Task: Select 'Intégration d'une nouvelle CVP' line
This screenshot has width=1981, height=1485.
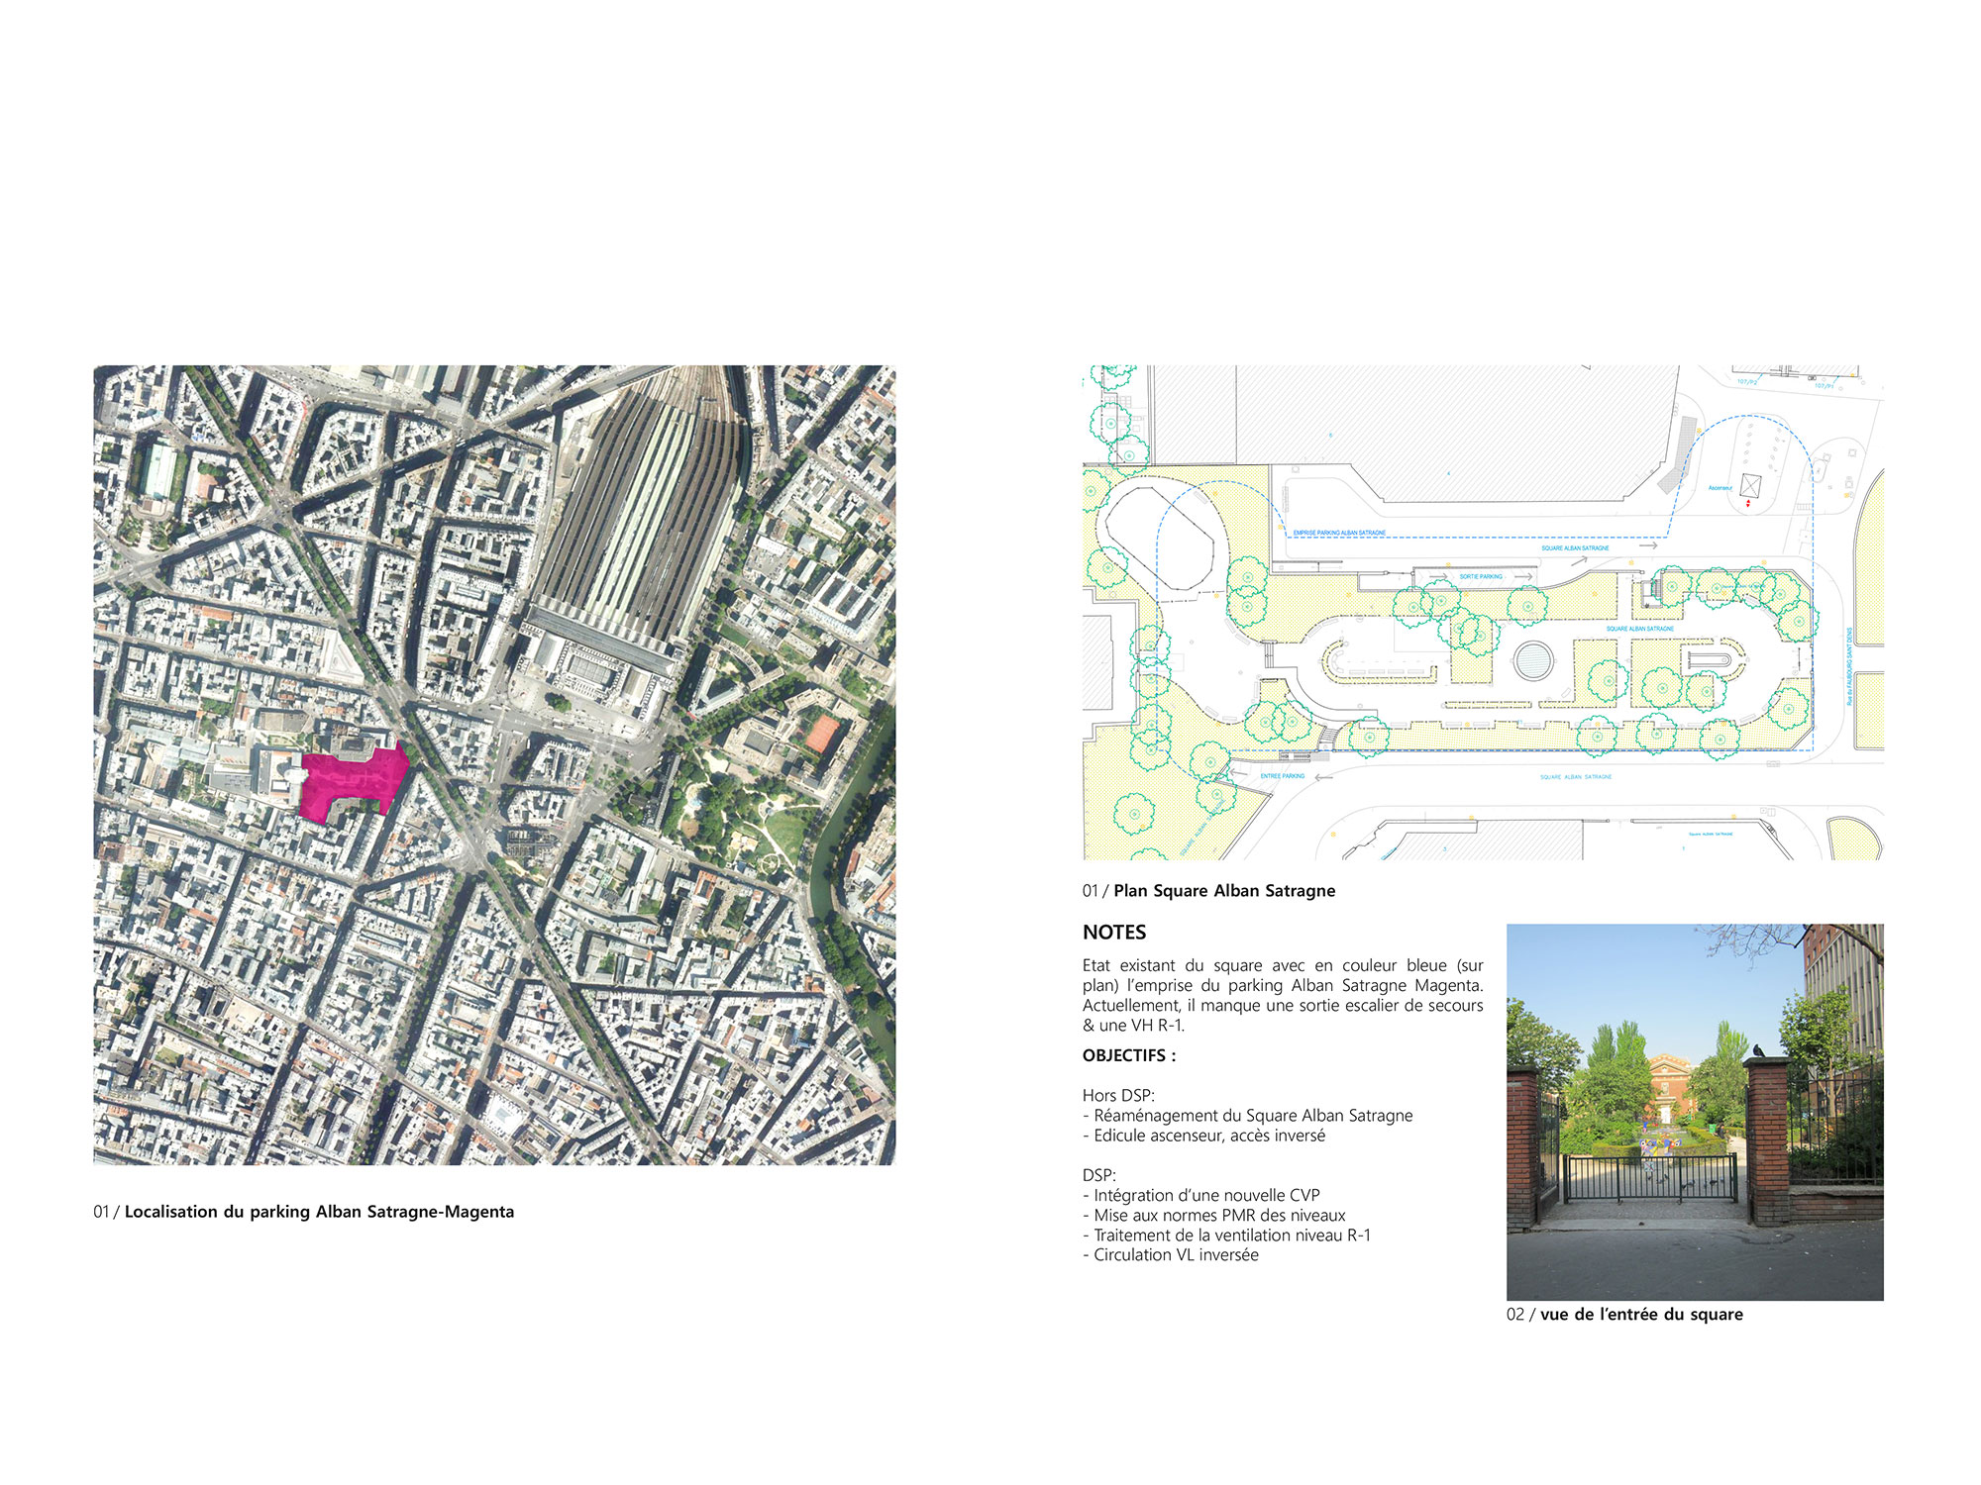Action: pyautogui.click(x=1201, y=1195)
